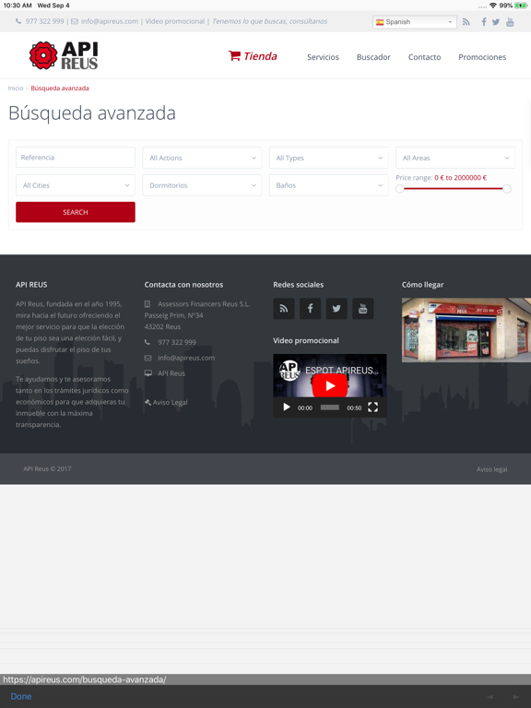The image size is (531, 708).
Task: Open footer YouTube square icon
Action: click(362, 309)
